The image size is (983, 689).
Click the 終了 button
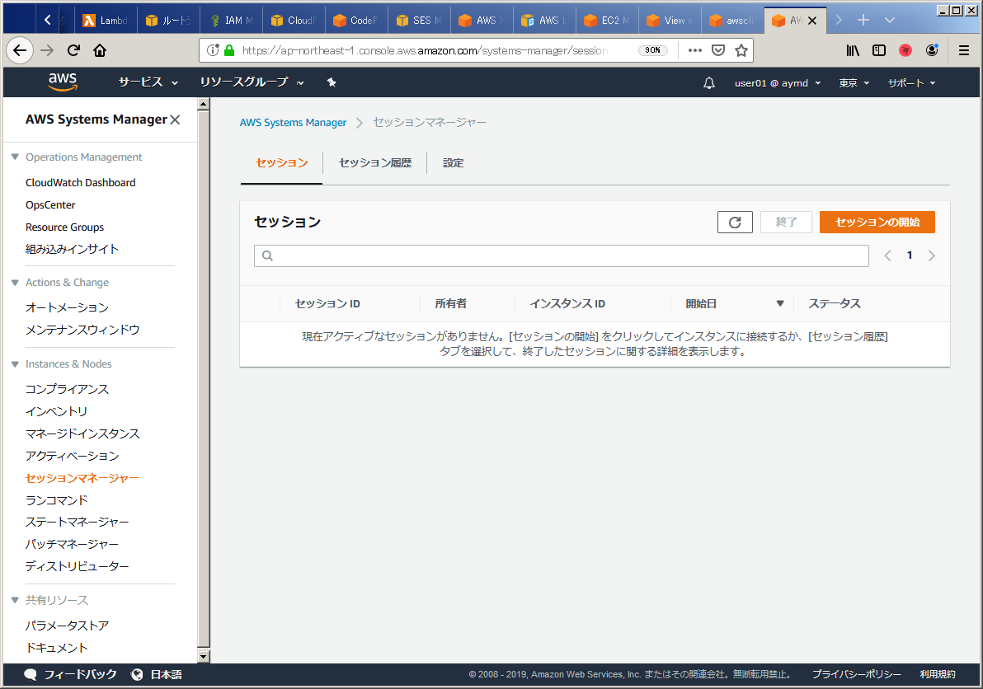pos(786,223)
